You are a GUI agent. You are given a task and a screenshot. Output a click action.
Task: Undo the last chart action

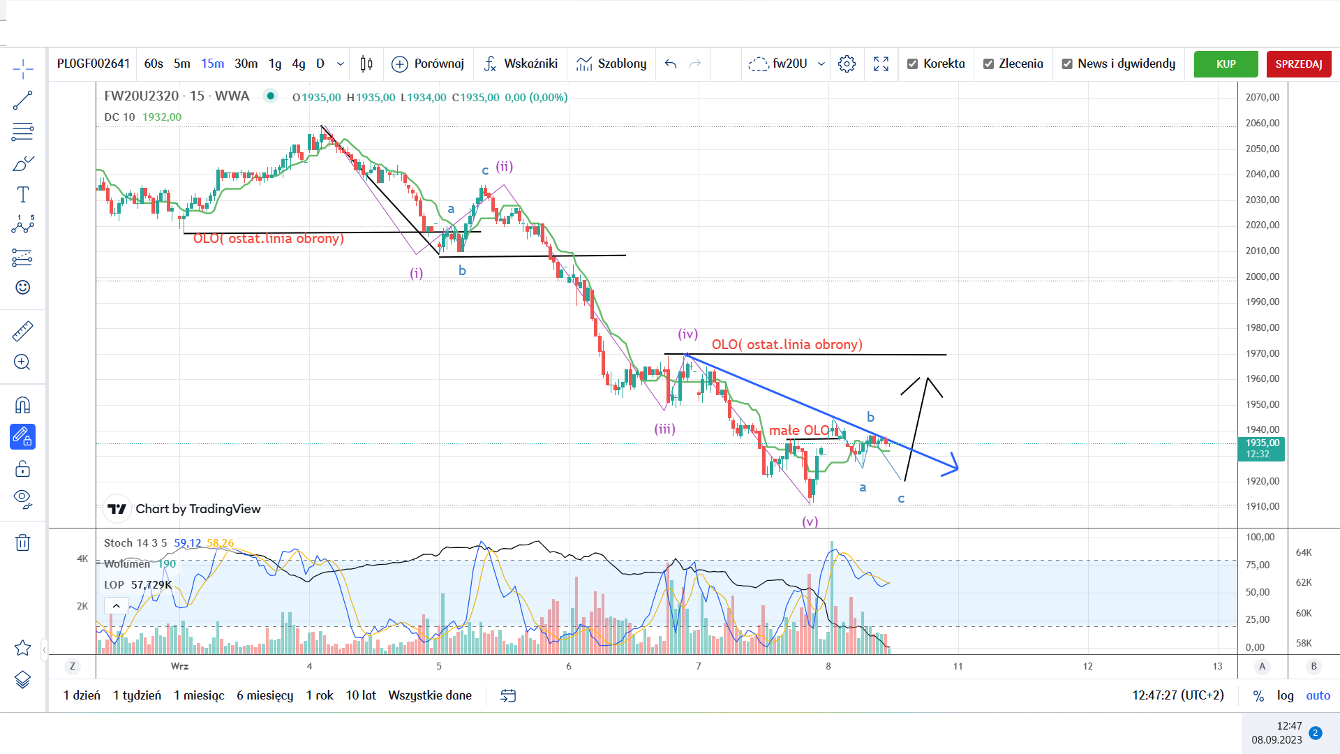click(x=671, y=64)
